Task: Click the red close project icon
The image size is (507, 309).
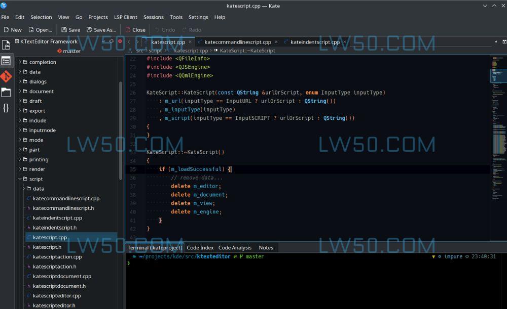Action: coord(120,41)
